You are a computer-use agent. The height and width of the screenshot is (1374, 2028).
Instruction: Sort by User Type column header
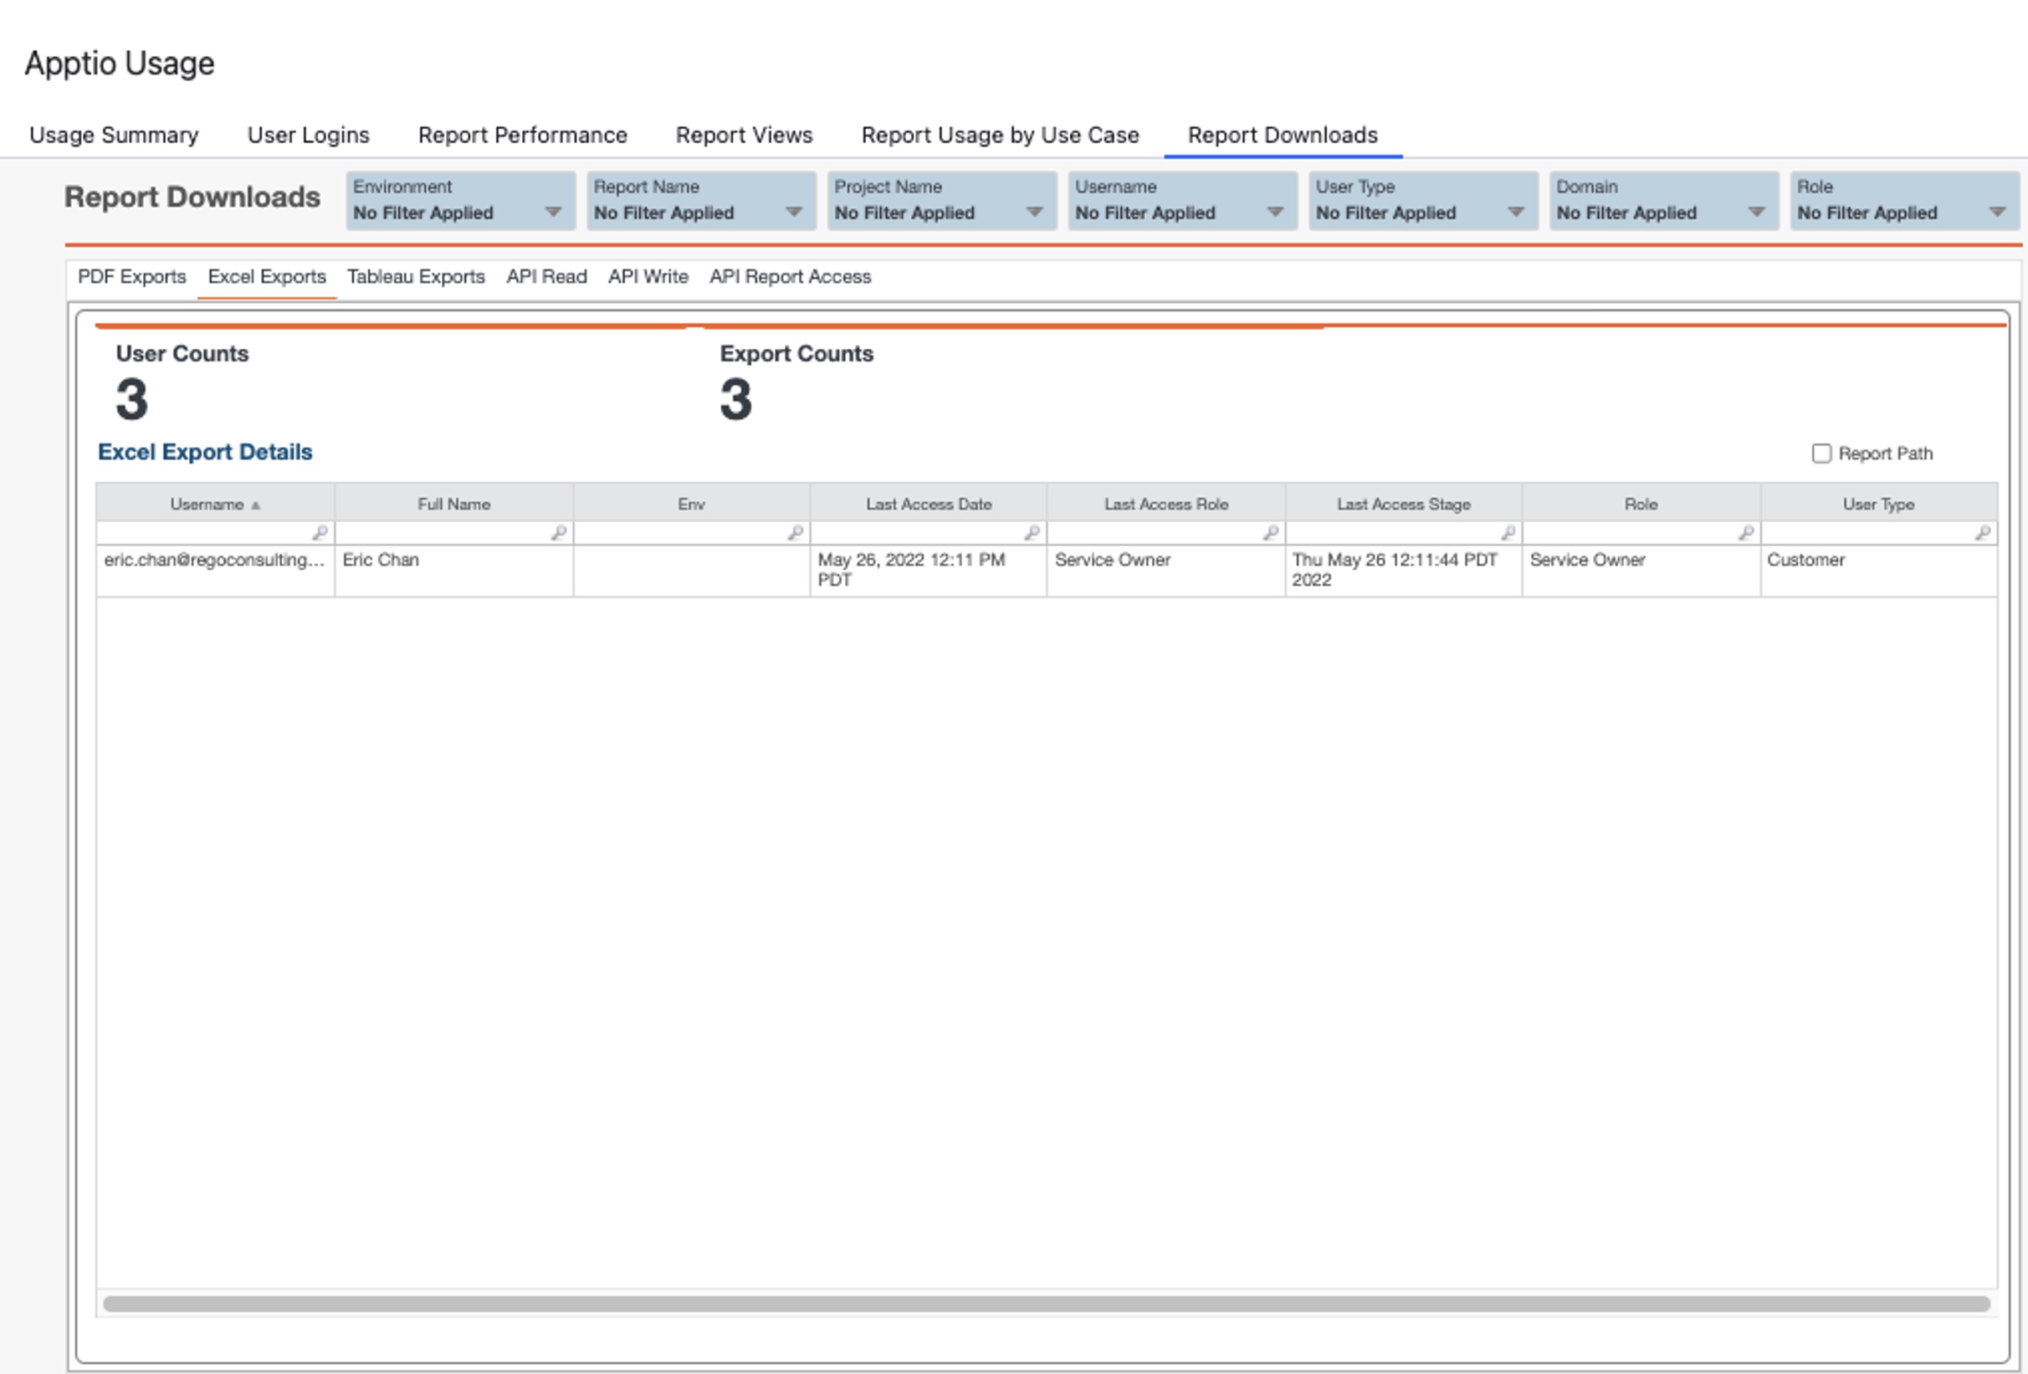coord(1879,504)
